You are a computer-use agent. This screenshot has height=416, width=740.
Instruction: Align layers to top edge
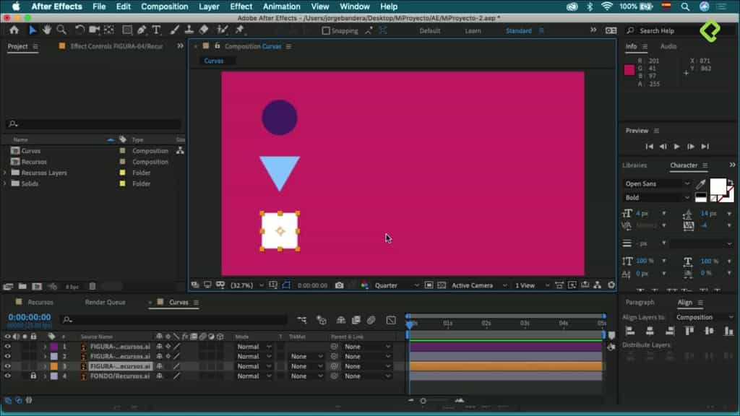[x=689, y=331]
